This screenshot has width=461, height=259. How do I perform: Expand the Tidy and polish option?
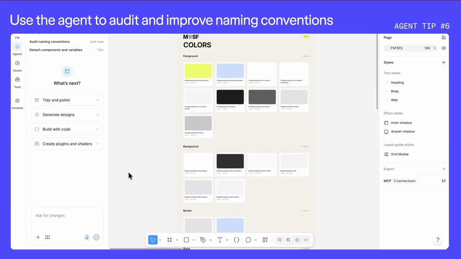[x=67, y=100]
